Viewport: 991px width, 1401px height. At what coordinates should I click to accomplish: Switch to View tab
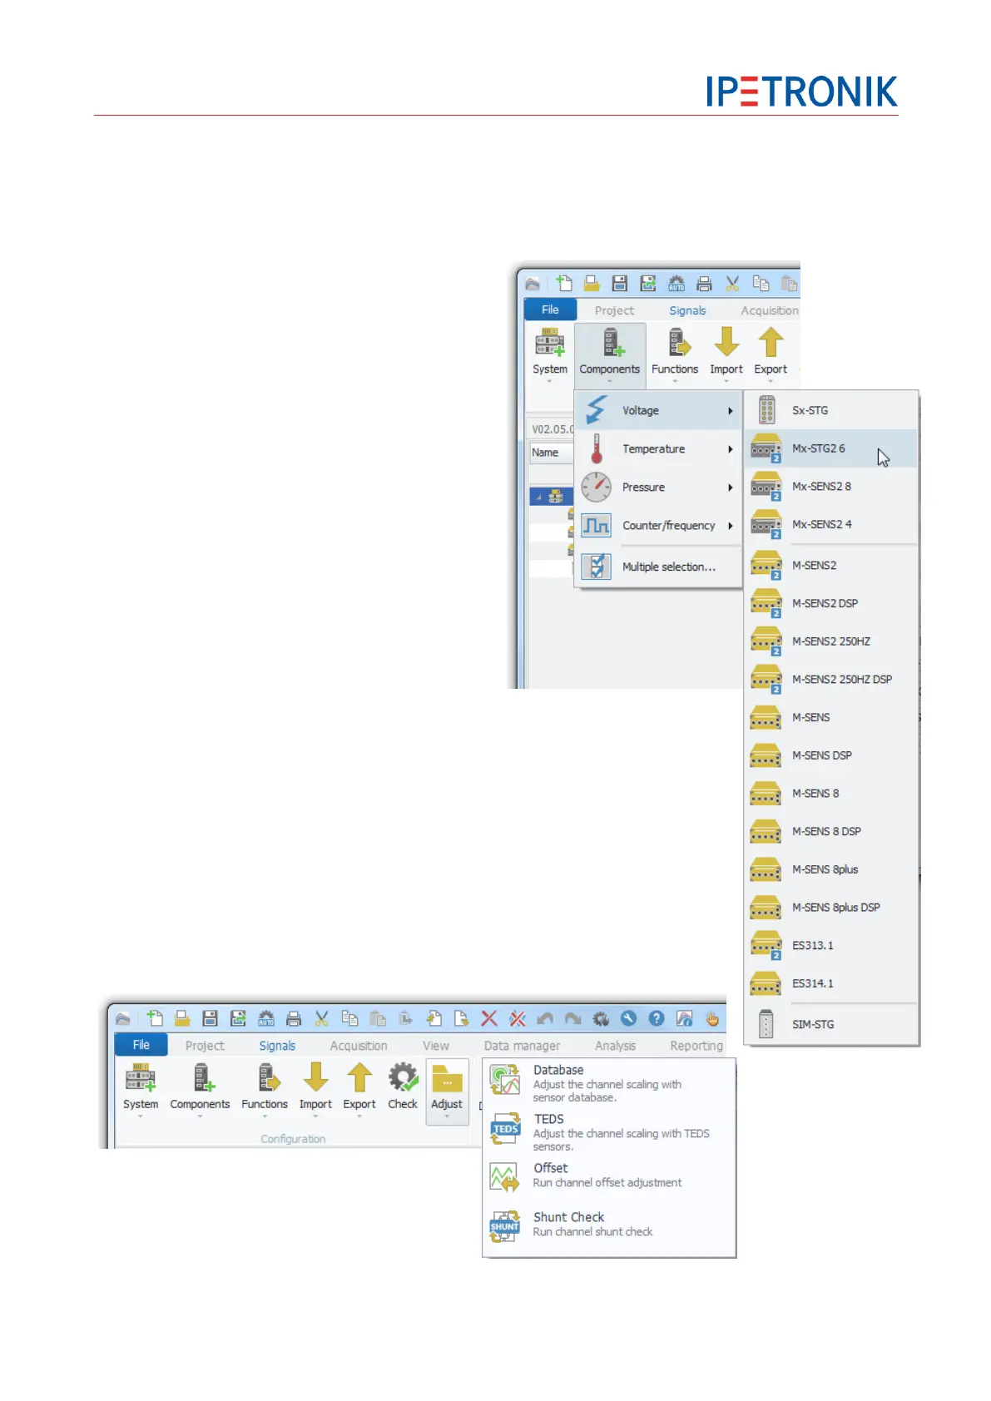tap(436, 1046)
